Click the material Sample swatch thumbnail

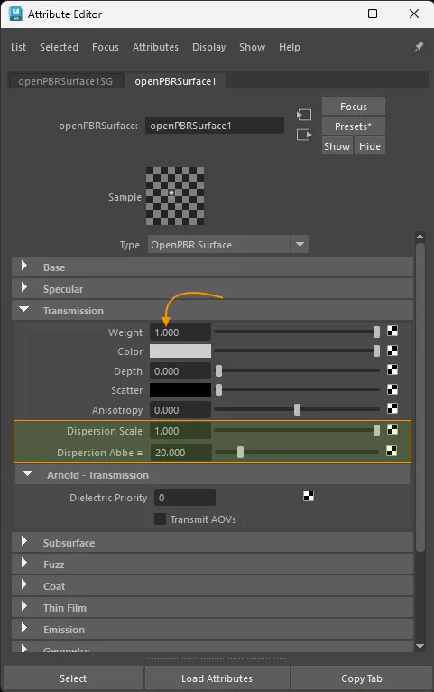(x=175, y=196)
